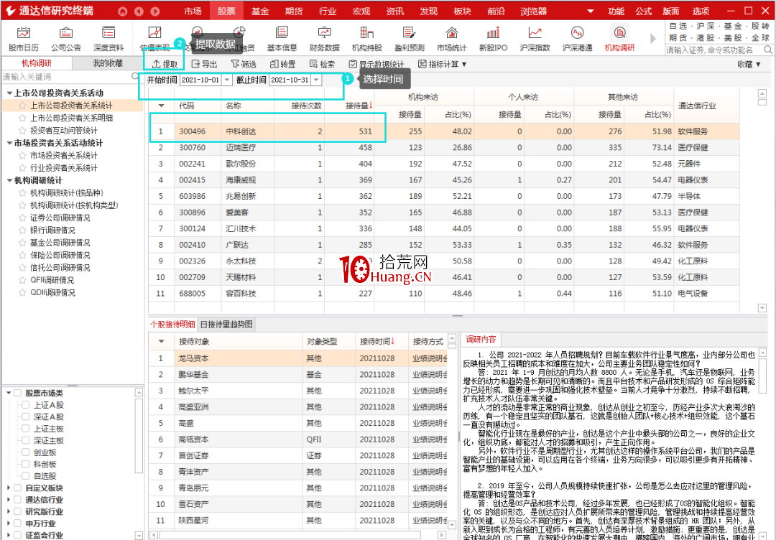Activate the 机构调研 research icon
Image resolution: width=776 pixels, height=540 pixels.
pyautogui.click(x=622, y=37)
